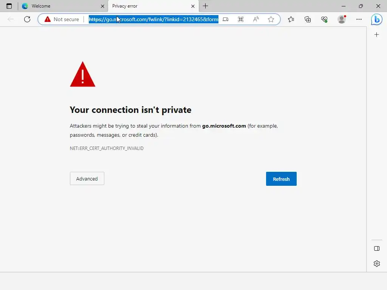Open the Favorites list icon
Screen dimensions: 387x290
[x=291, y=19]
